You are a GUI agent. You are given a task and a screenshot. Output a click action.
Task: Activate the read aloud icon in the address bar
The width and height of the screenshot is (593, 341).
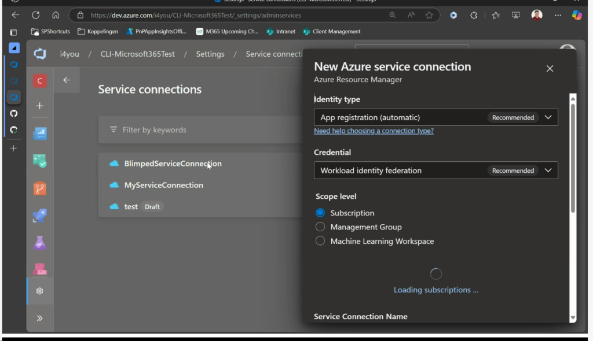coord(411,15)
